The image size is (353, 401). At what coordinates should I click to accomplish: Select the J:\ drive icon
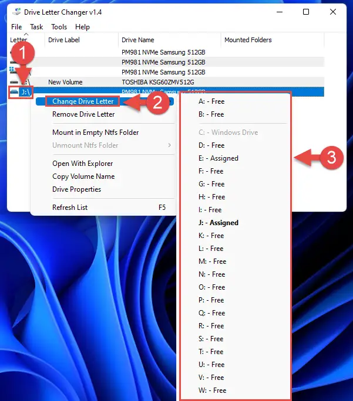pos(14,92)
